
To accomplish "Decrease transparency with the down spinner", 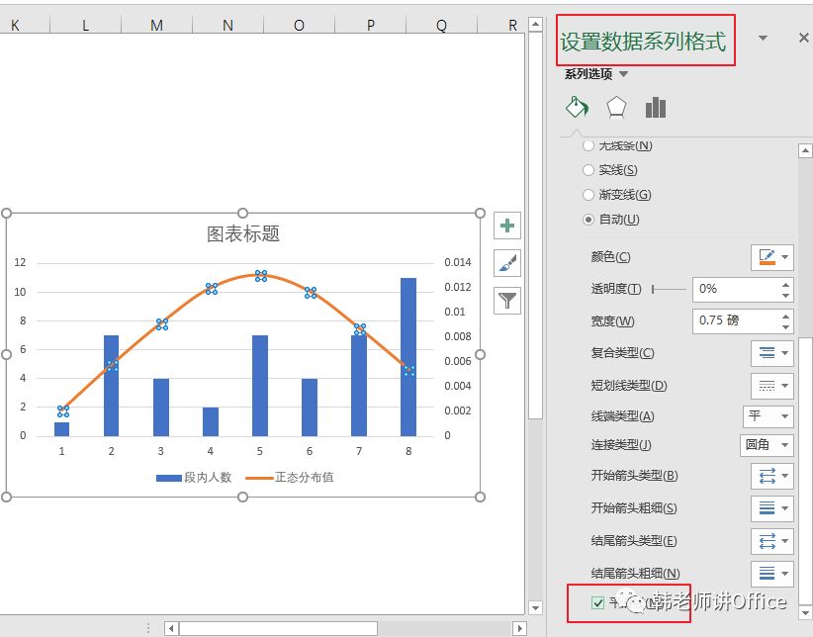I will (785, 296).
